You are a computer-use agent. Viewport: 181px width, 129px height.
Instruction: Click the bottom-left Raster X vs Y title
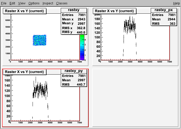point(25,72)
